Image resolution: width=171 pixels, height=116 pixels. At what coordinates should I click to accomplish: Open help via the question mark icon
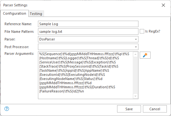coord(7,109)
